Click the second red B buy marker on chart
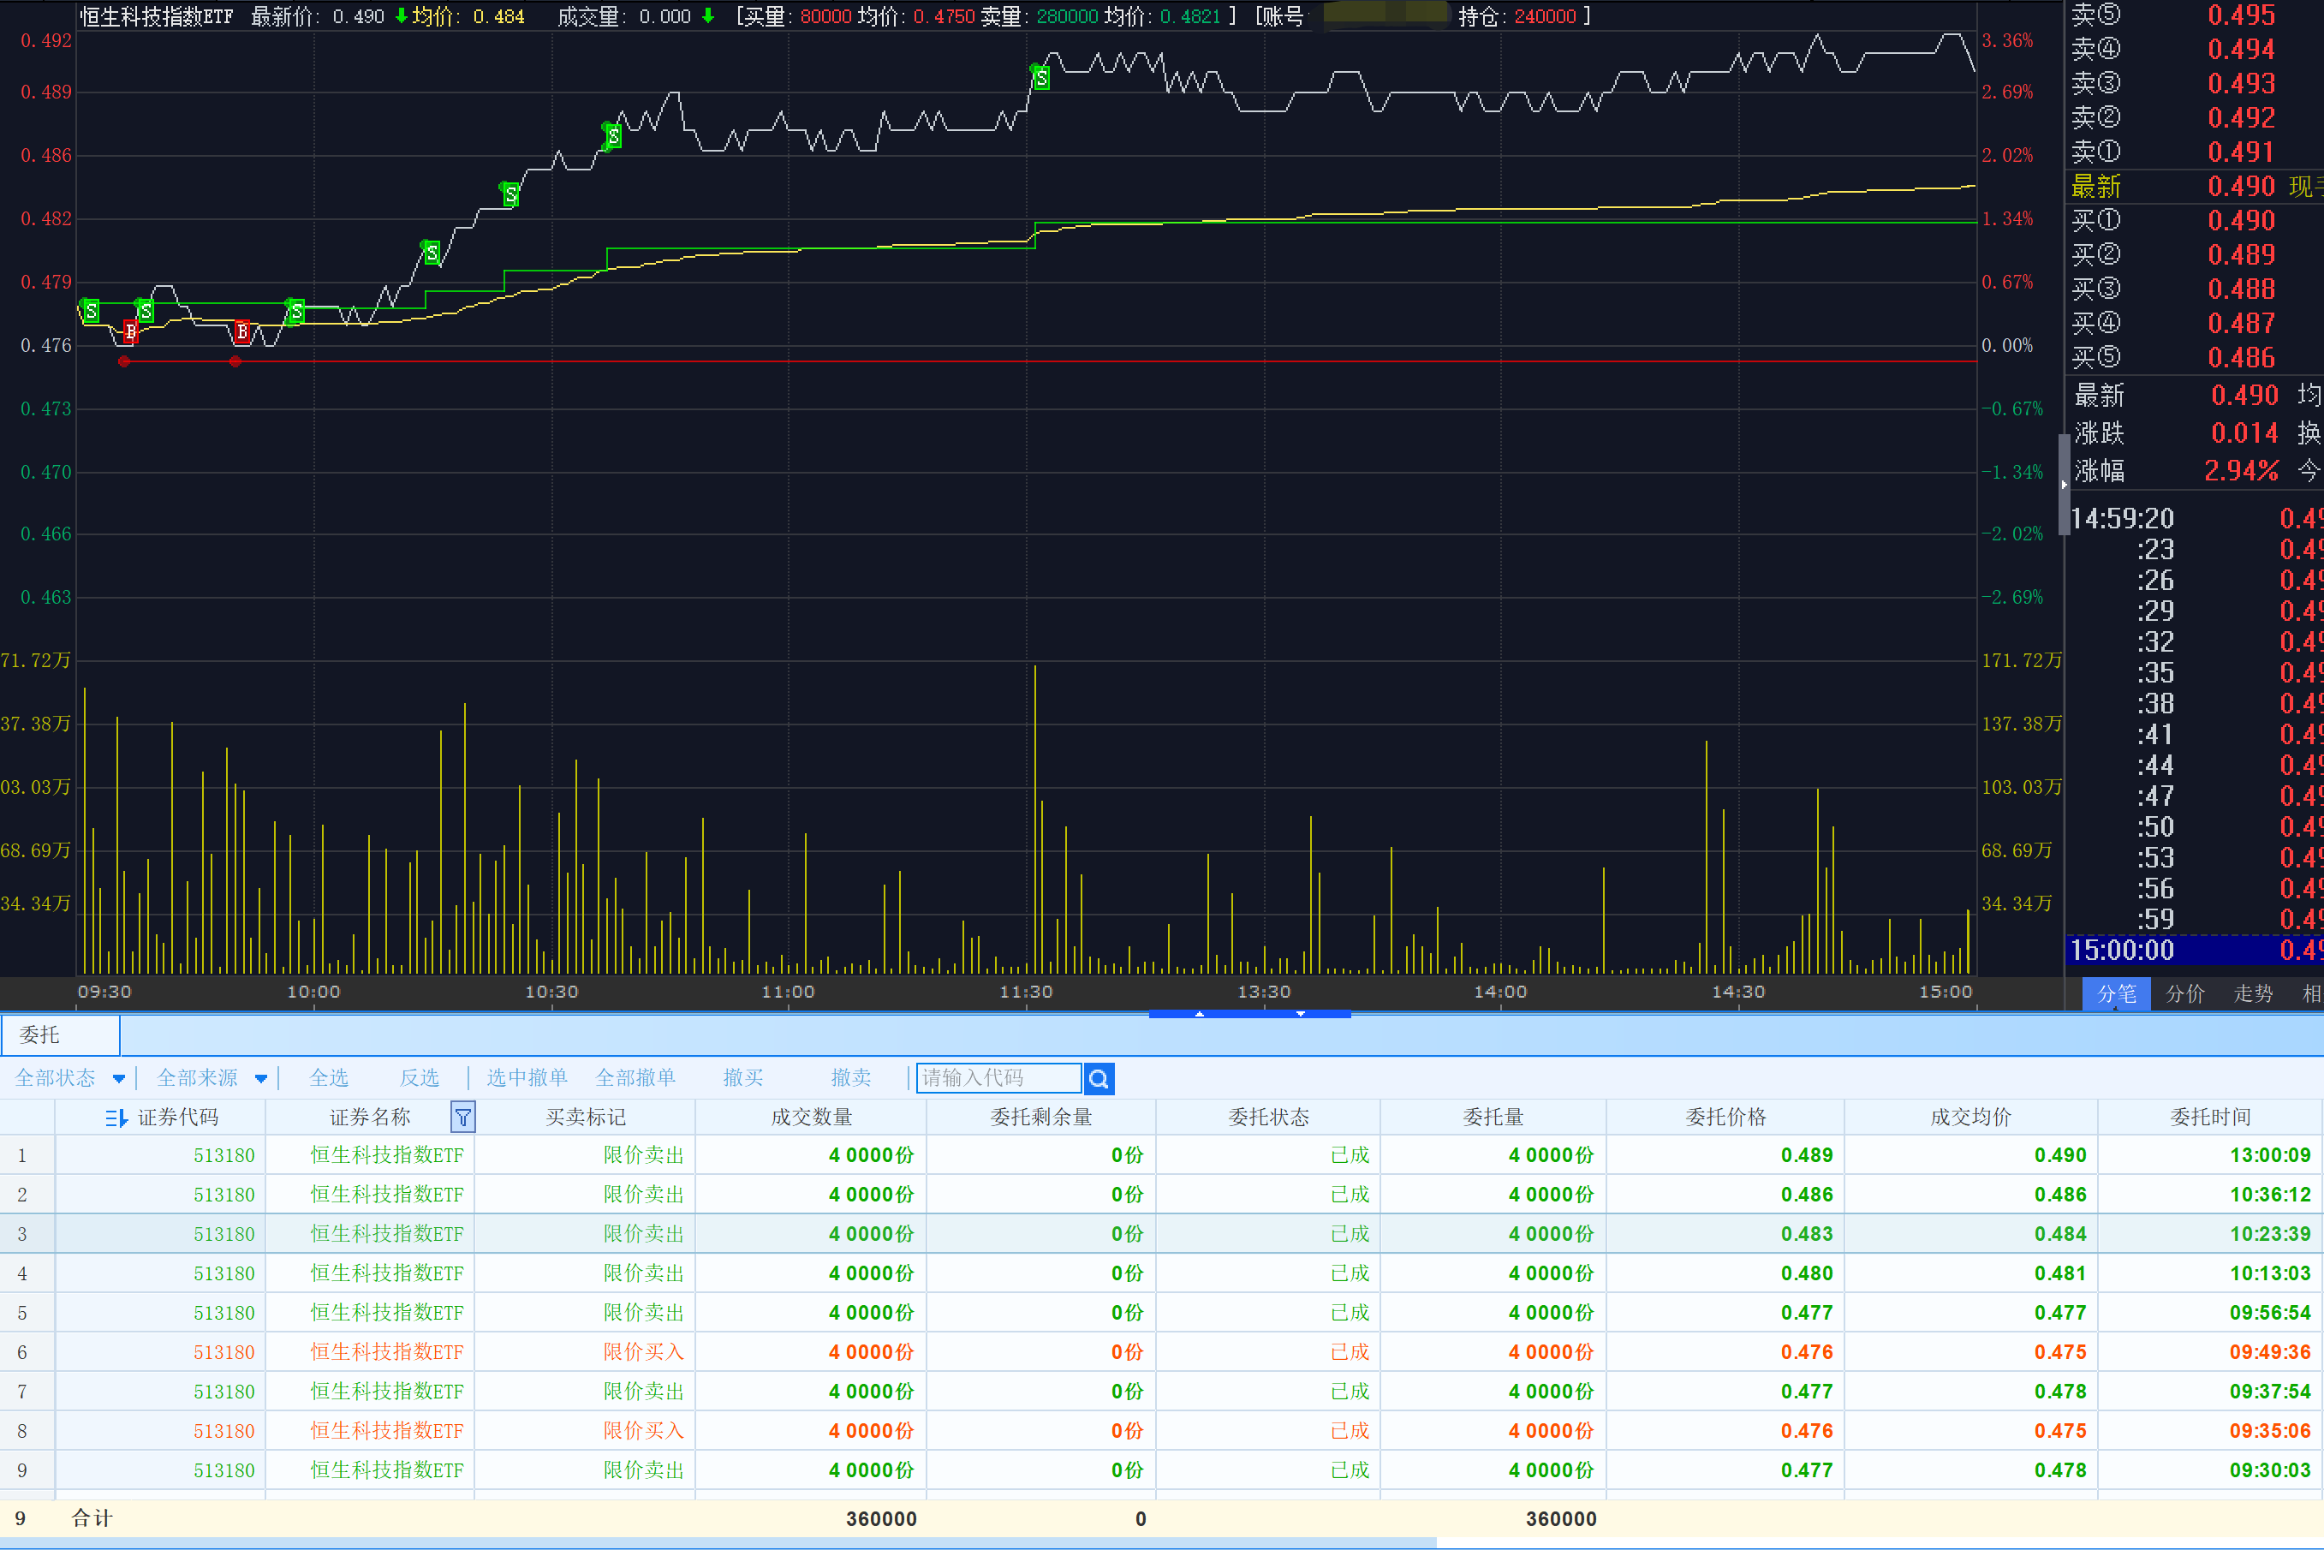2324x1550 pixels. (x=242, y=332)
